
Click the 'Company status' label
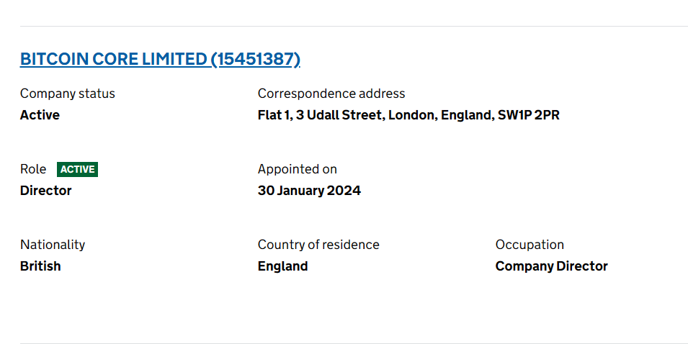pyautogui.click(x=67, y=94)
